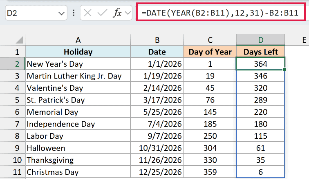The image size is (309, 179).
Task: Select date cell 7/4/2026
Action: [157, 124]
